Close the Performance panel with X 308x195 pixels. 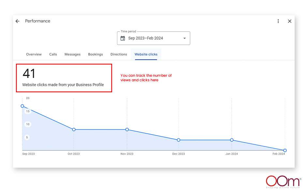click(x=289, y=21)
